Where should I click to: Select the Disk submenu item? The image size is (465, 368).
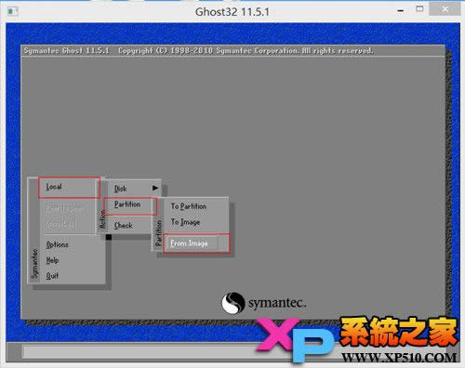click(120, 189)
